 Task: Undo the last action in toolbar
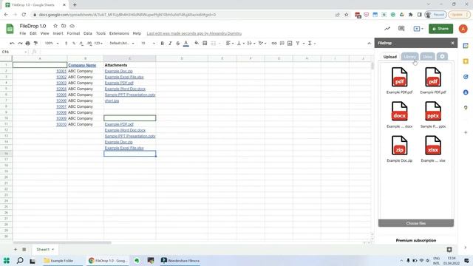point(12,44)
